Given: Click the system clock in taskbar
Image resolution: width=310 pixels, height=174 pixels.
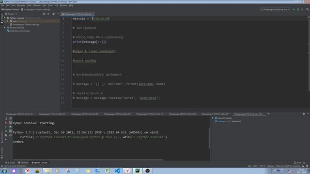Looking at the screenshot, I should (301, 171).
